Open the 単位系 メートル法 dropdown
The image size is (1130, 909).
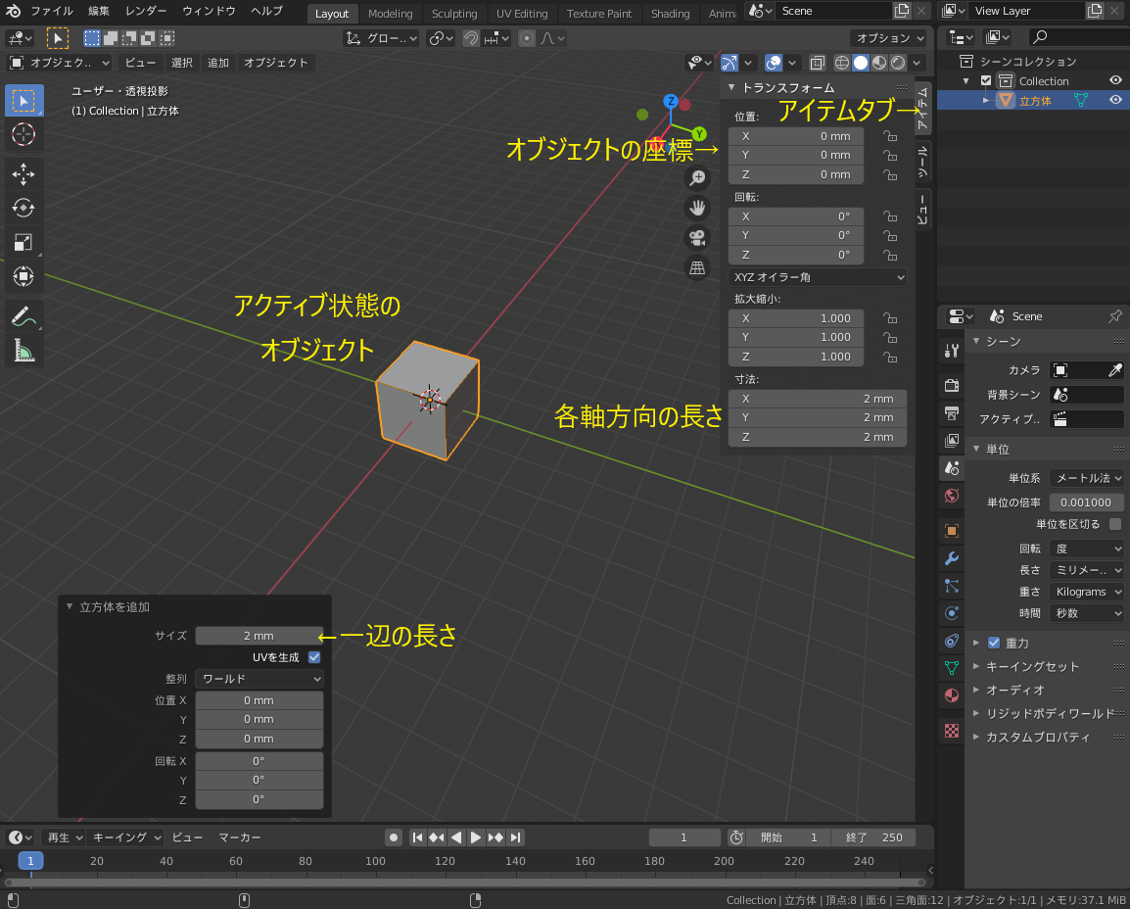[1086, 478]
